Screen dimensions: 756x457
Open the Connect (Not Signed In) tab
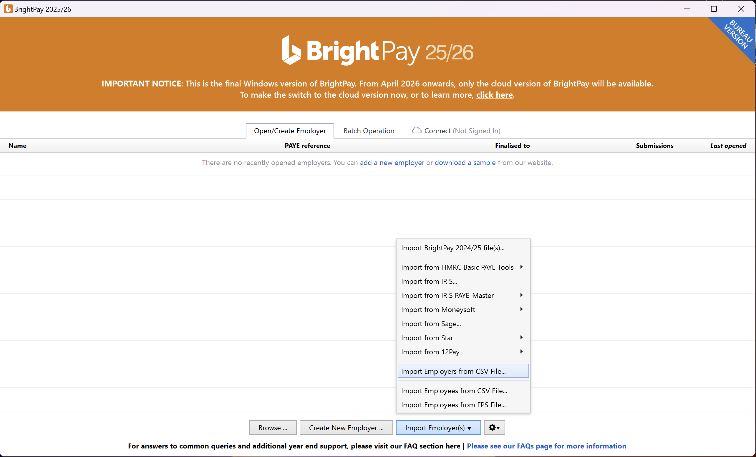pyautogui.click(x=456, y=131)
